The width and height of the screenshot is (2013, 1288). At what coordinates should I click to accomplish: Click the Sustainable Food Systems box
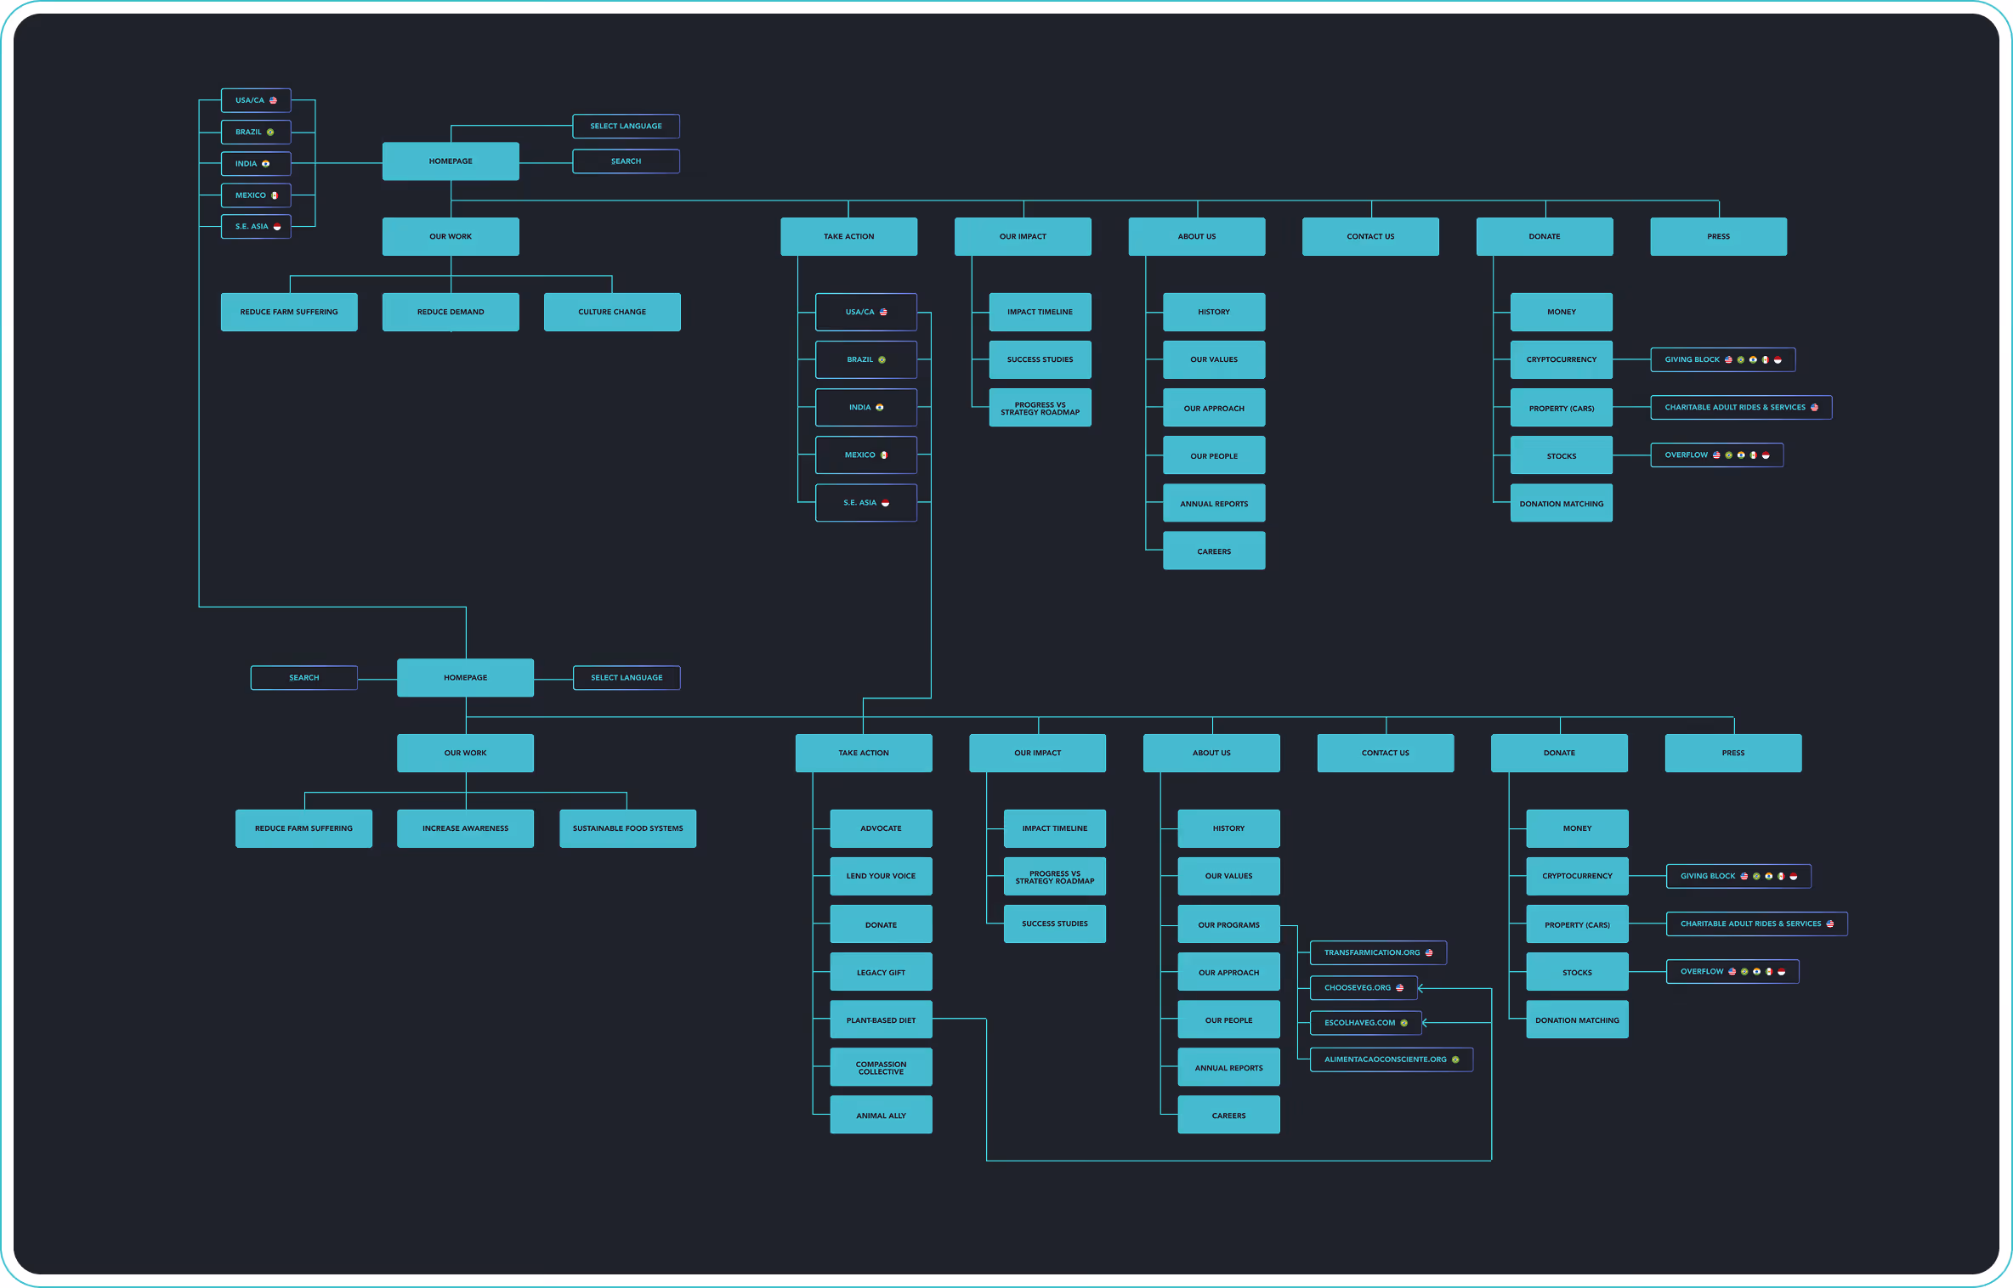tap(627, 828)
